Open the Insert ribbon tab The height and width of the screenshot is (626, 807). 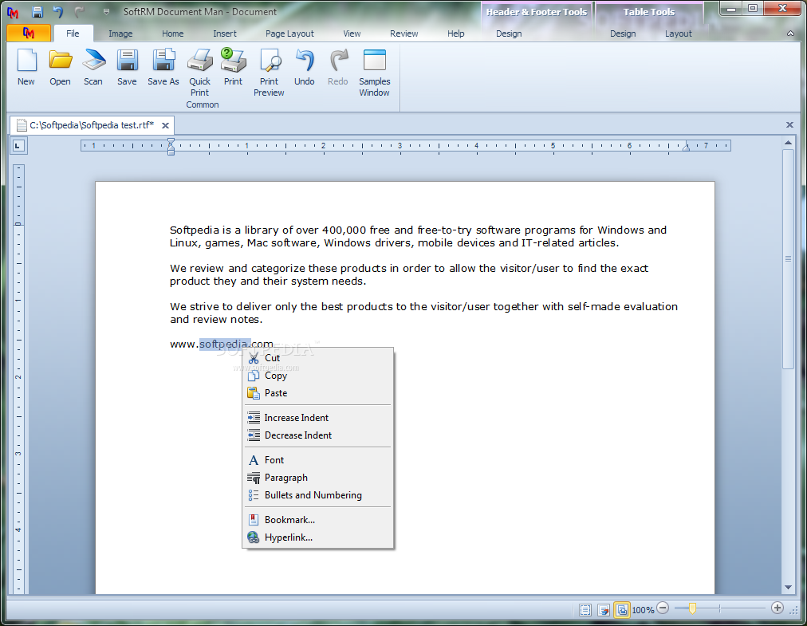225,33
